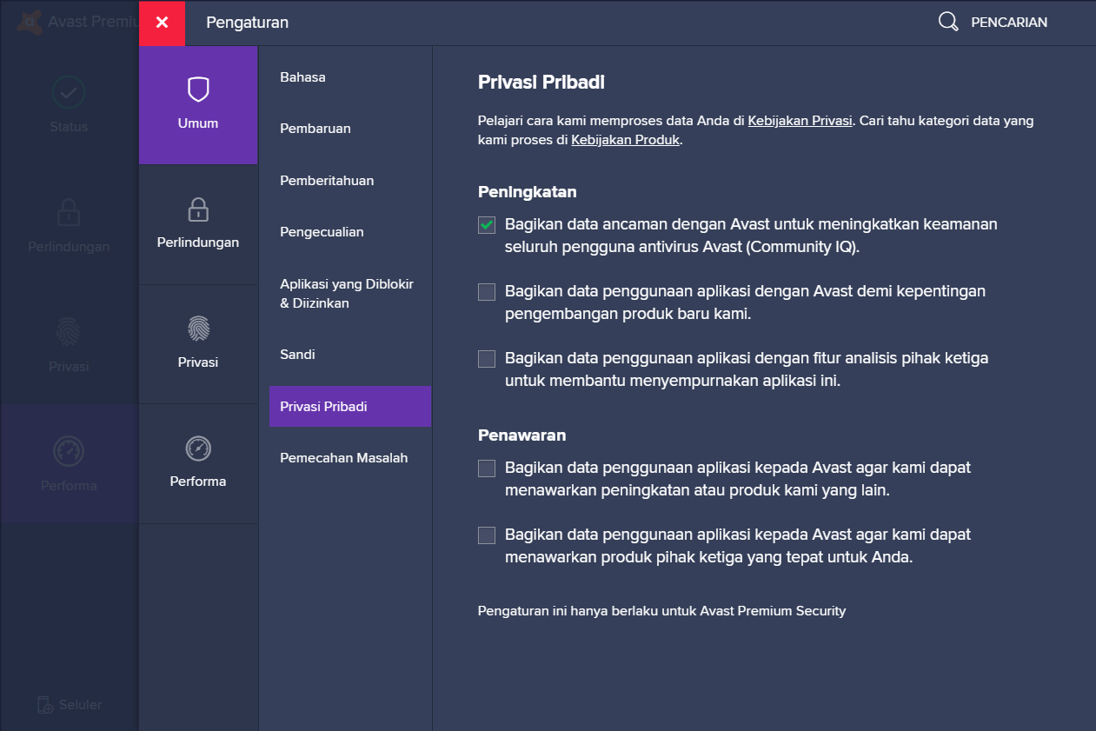Select the Umum shield icon
Image resolution: width=1096 pixels, height=731 pixels.
tap(197, 90)
